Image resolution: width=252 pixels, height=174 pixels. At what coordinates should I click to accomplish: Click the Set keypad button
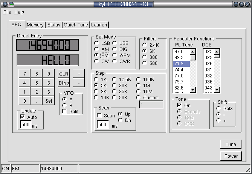49,101
